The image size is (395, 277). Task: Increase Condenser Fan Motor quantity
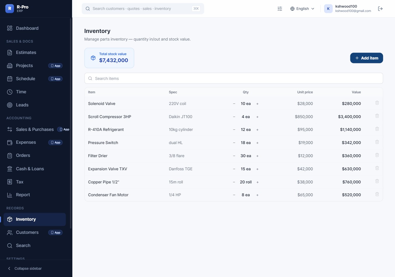[257, 195]
